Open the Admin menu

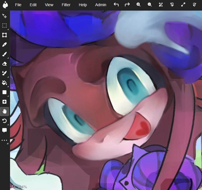[x=101, y=5]
